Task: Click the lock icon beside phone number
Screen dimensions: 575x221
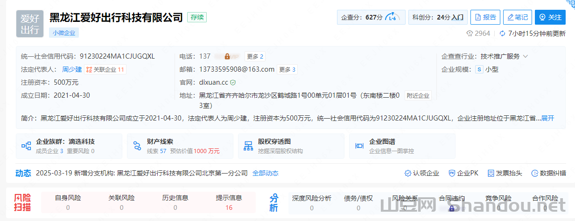Action: click(x=227, y=56)
